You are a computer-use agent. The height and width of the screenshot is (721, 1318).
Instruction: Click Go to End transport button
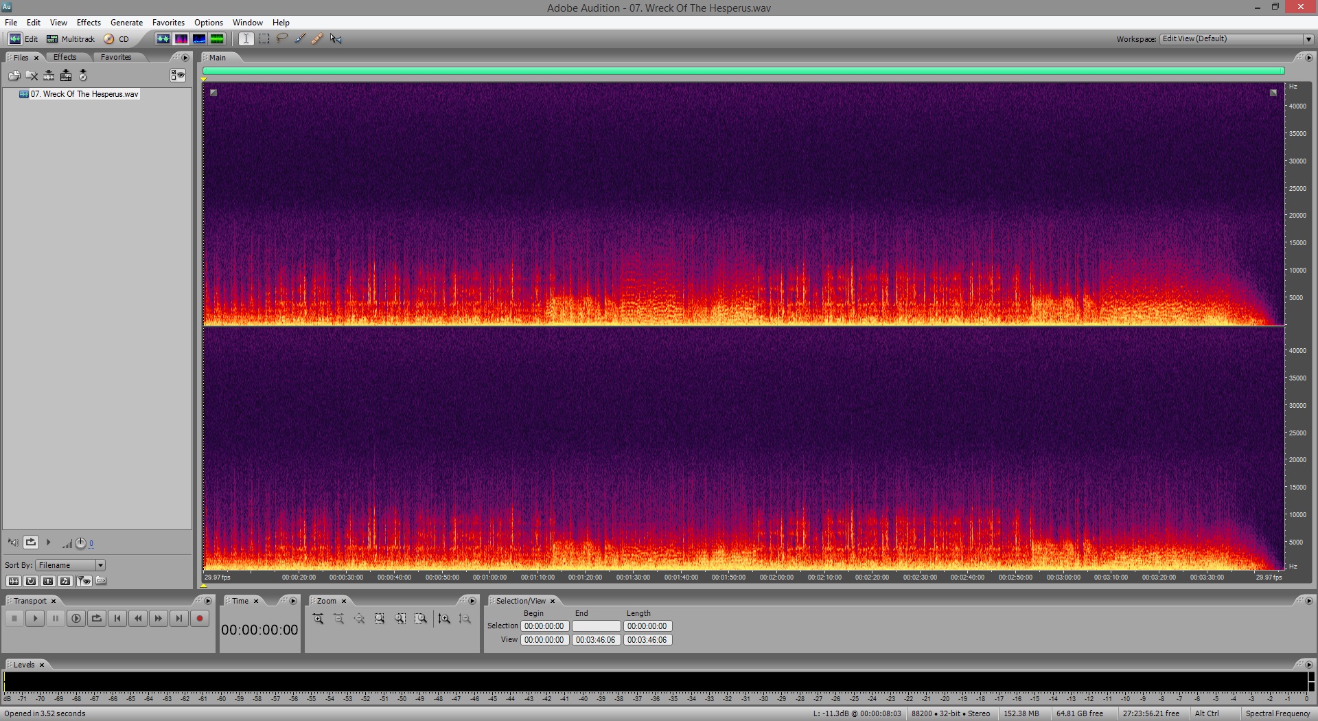(179, 619)
